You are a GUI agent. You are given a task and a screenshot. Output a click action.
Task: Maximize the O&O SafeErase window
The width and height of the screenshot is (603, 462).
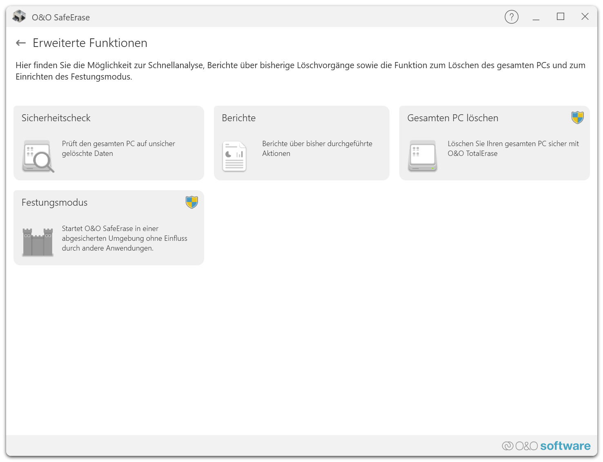click(x=561, y=17)
